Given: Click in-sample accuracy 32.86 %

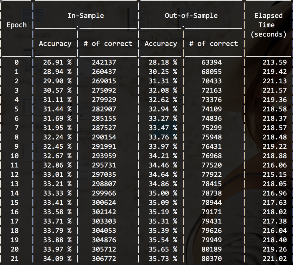Looking at the screenshot, I should pyautogui.click(x=57, y=165).
